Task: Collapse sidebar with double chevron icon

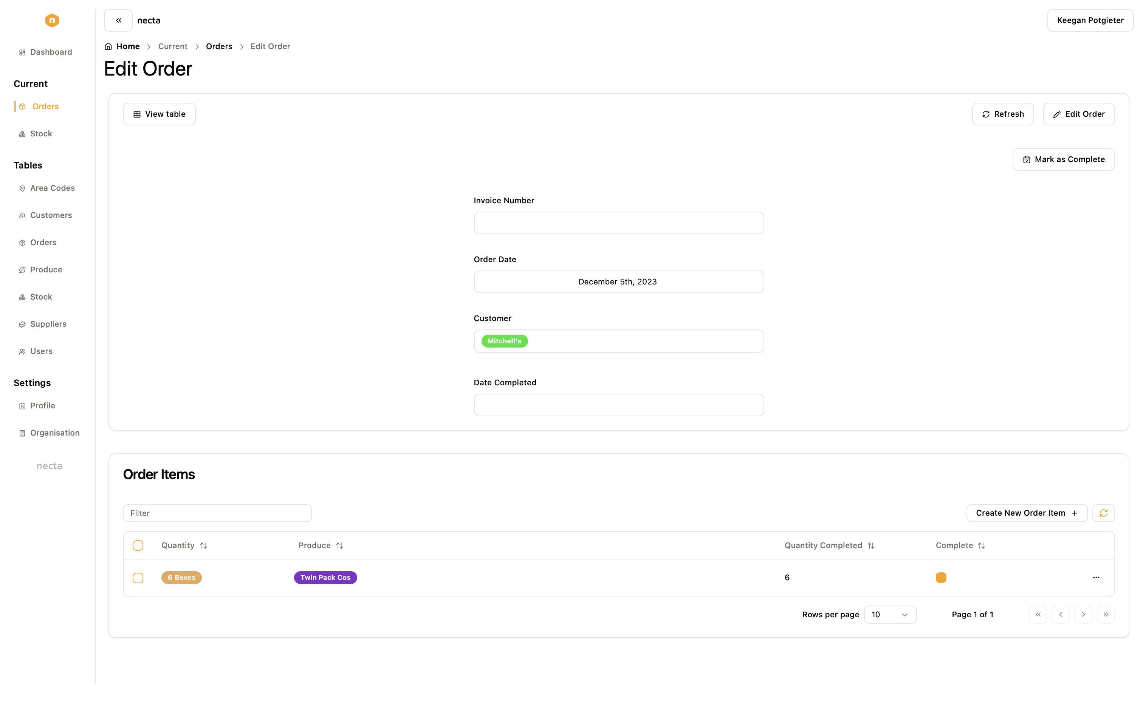Action: pos(119,20)
